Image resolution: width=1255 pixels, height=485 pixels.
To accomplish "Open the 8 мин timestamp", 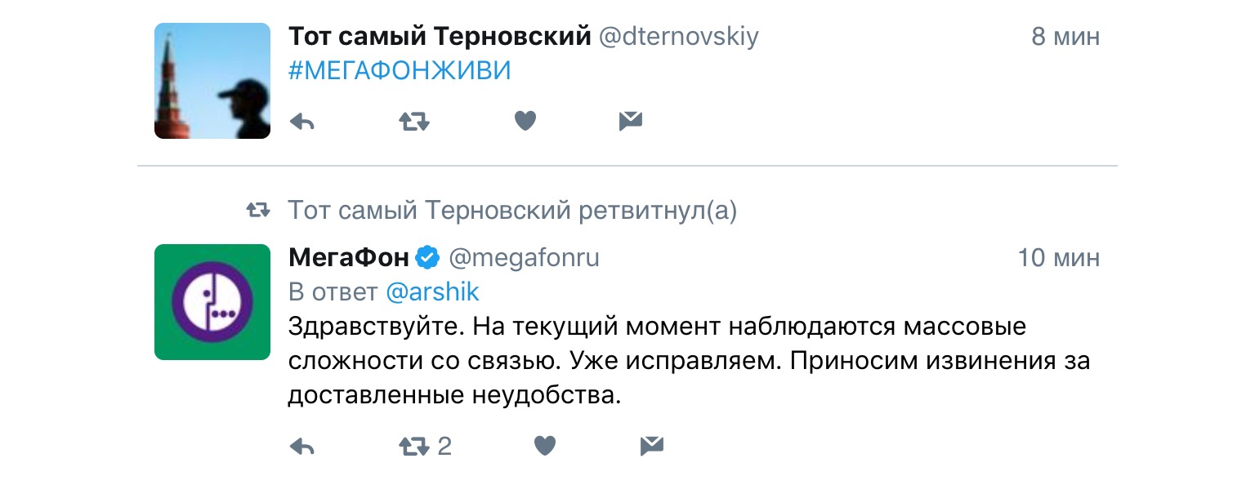I will (x=1065, y=37).
